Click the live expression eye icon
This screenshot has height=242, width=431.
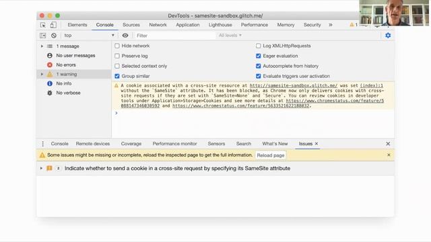125,36
